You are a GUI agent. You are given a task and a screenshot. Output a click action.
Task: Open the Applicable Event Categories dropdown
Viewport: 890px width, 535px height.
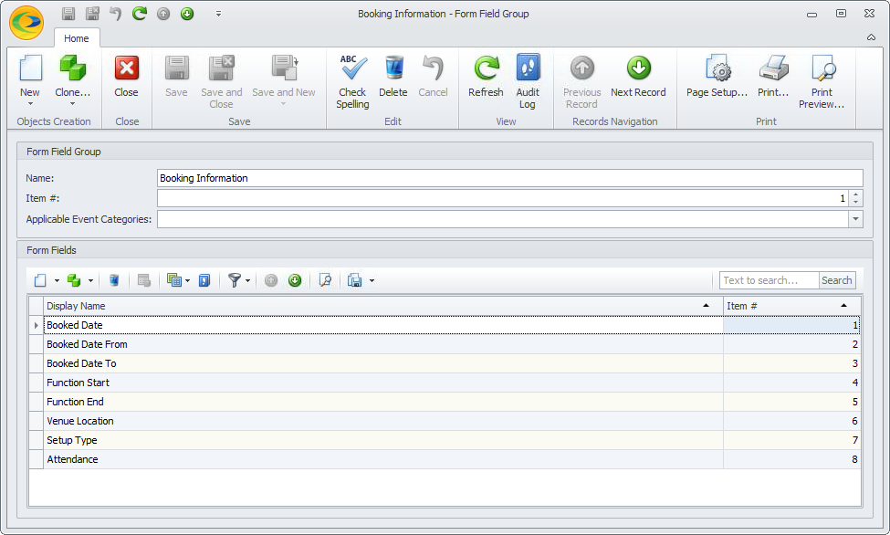[856, 219]
